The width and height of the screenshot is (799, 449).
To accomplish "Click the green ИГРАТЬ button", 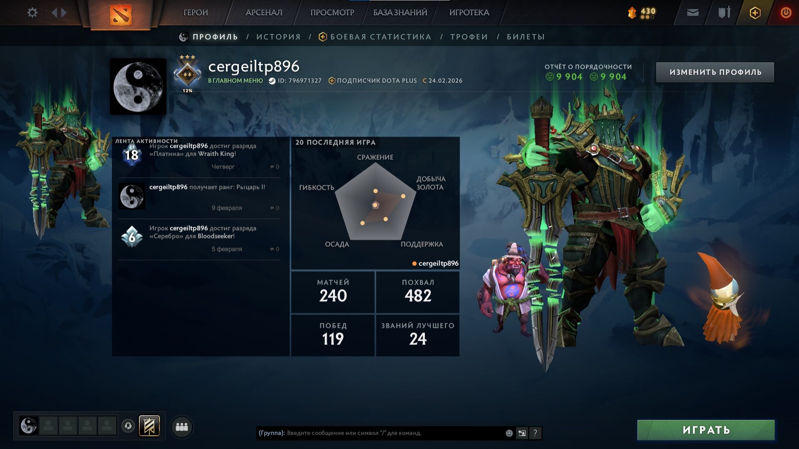I will [706, 430].
